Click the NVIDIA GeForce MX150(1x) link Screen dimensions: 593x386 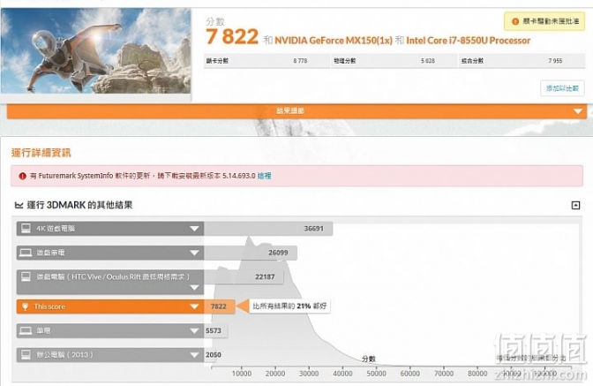click(x=334, y=41)
